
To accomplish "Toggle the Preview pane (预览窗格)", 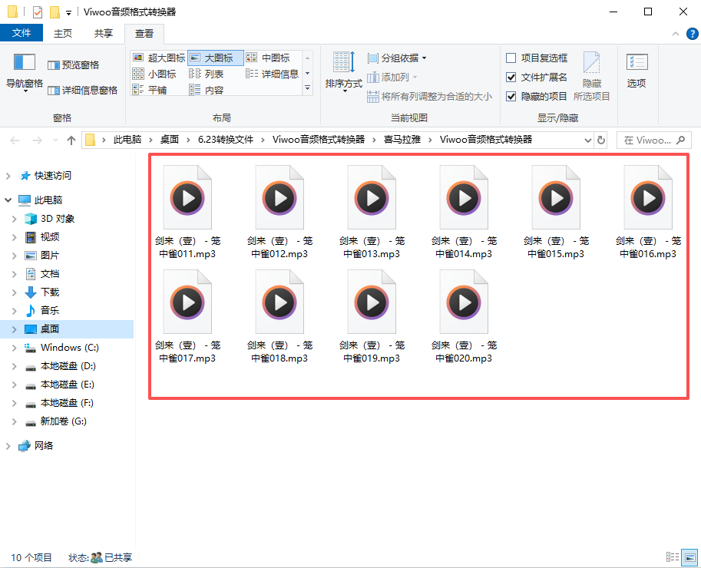I will [x=73, y=65].
